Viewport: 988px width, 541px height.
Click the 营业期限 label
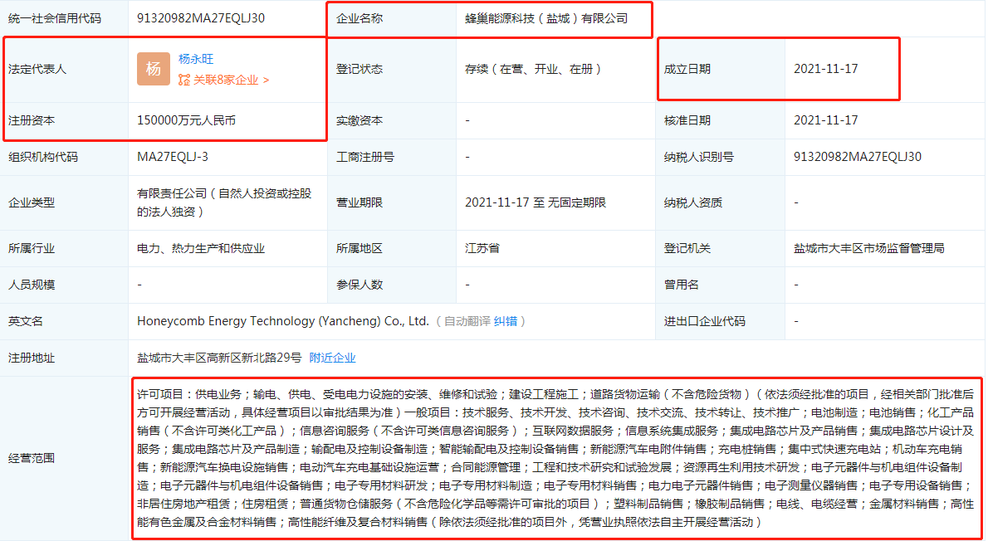tap(359, 202)
